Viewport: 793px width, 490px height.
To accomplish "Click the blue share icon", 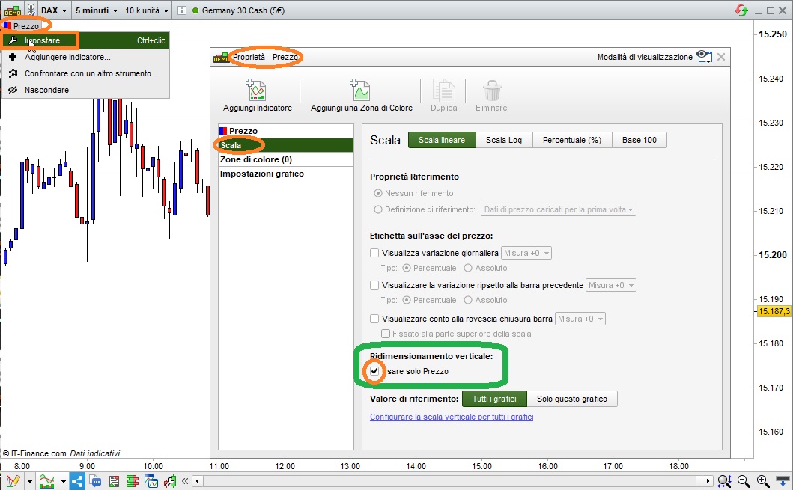I will click(x=77, y=481).
